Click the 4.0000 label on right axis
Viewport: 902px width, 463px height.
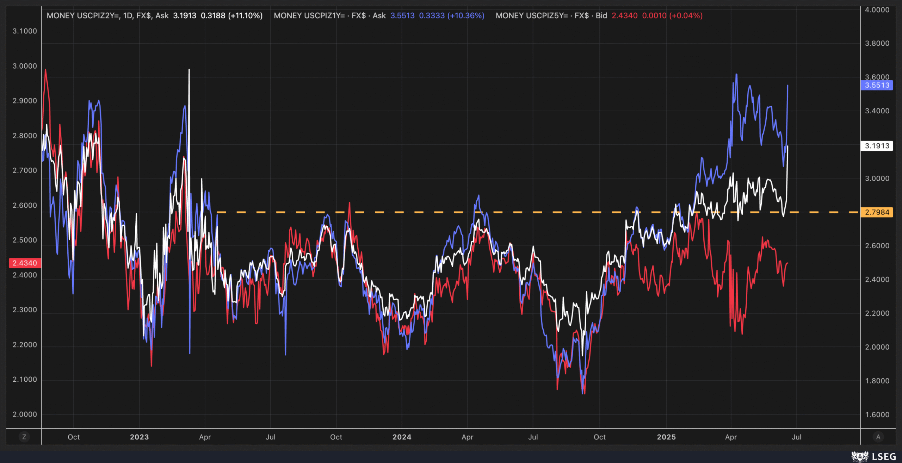(x=877, y=10)
